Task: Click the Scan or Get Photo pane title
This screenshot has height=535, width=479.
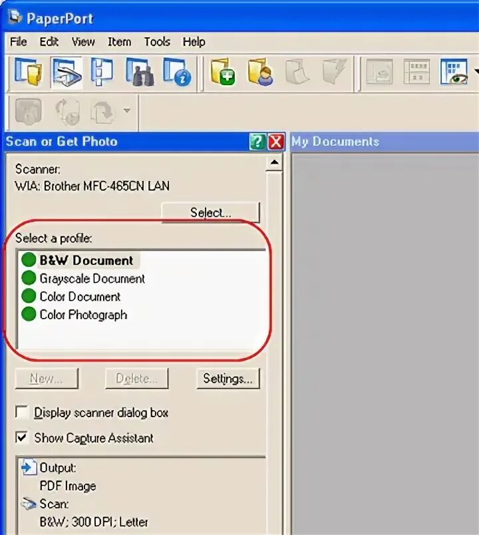Action: click(61, 142)
